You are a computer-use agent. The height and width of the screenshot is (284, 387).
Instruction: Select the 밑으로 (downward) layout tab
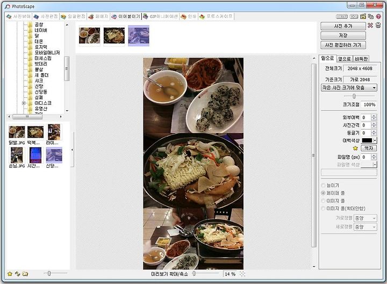[327, 58]
